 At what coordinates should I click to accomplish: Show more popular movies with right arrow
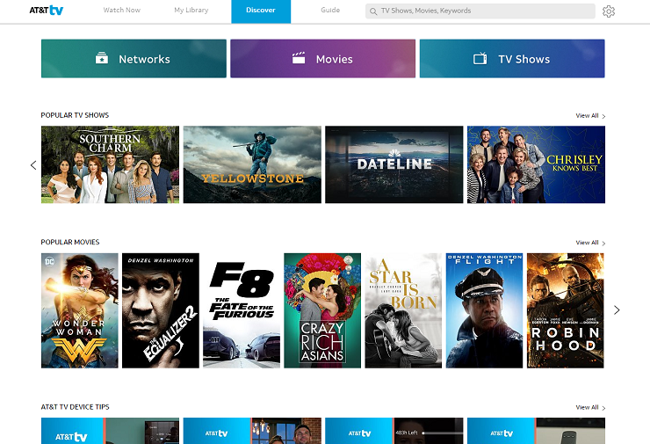click(617, 310)
